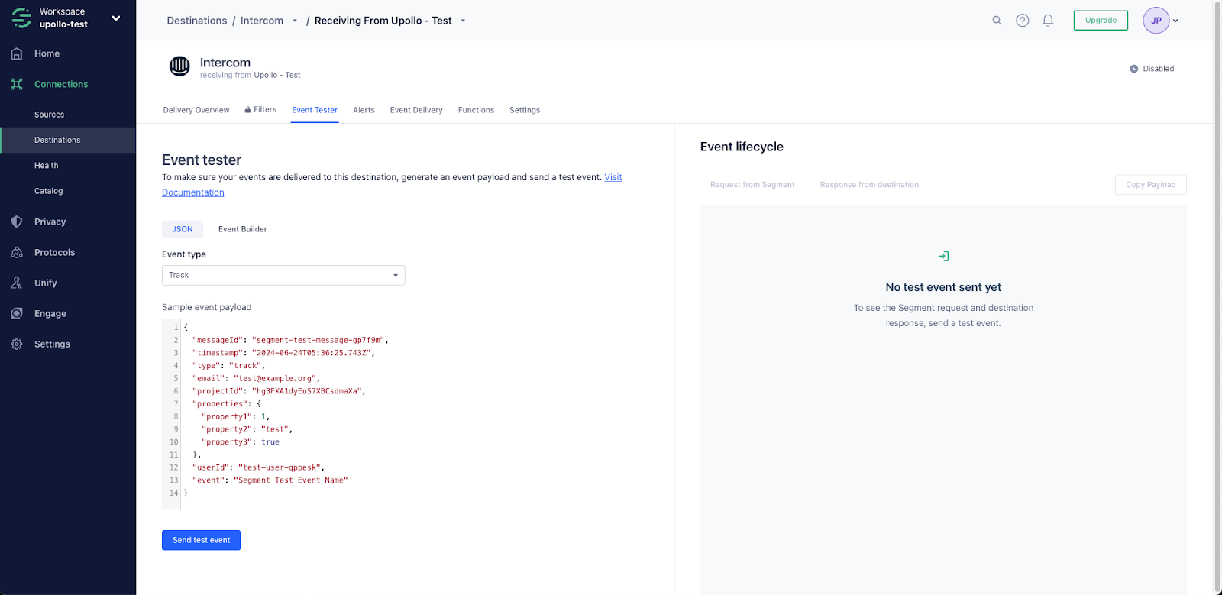The image size is (1222, 595).
Task: Expand the user account menu chevron
Action: coord(1175,21)
